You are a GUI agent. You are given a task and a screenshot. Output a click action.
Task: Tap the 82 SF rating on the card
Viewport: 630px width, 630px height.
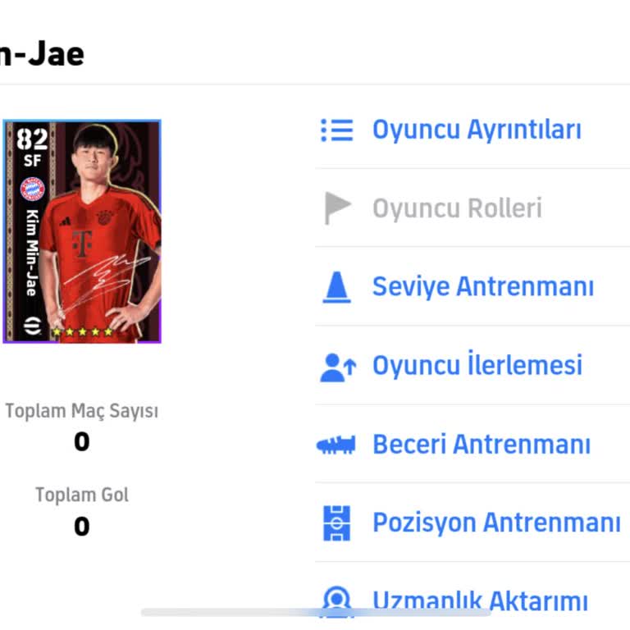[x=31, y=147]
